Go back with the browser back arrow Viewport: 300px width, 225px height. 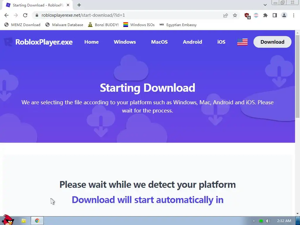(x=6, y=15)
